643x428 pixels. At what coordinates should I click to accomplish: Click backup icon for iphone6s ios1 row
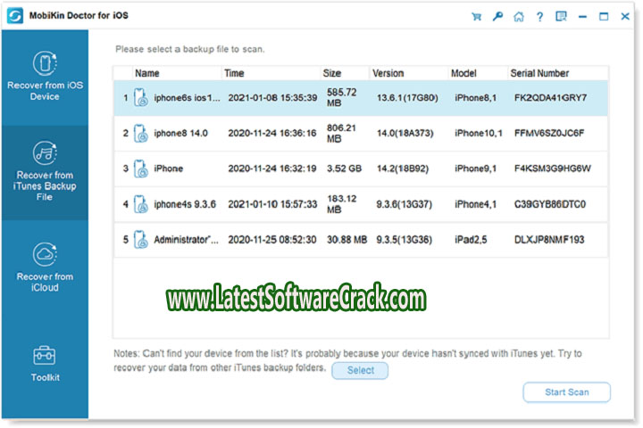(x=141, y=97)
